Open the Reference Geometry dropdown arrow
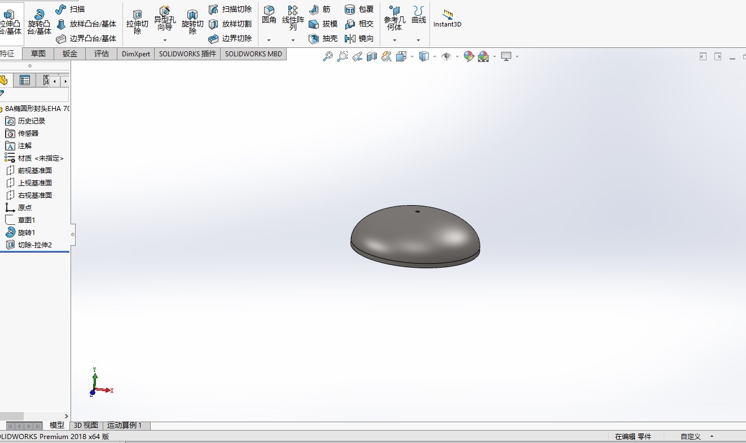The image size is (746, 443). [394, 40]
